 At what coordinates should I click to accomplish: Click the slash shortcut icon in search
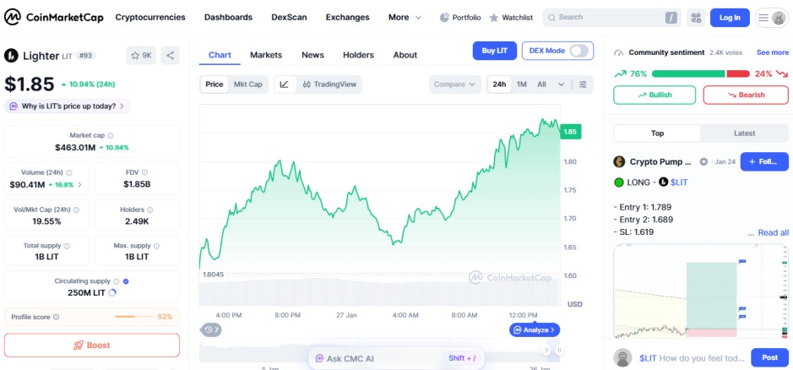click(671, 18)
